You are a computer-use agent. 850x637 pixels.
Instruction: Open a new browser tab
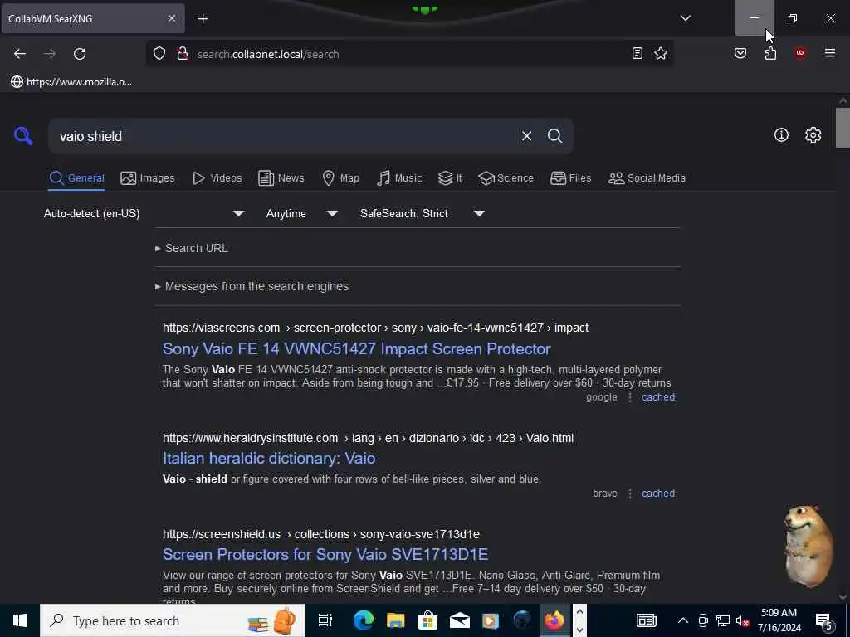tap(203, 19)
